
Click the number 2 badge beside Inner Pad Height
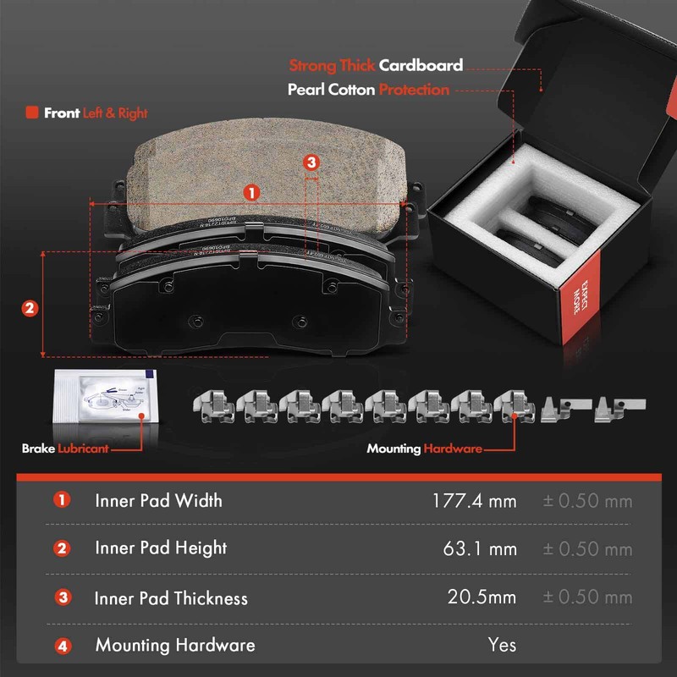(62, 548)
